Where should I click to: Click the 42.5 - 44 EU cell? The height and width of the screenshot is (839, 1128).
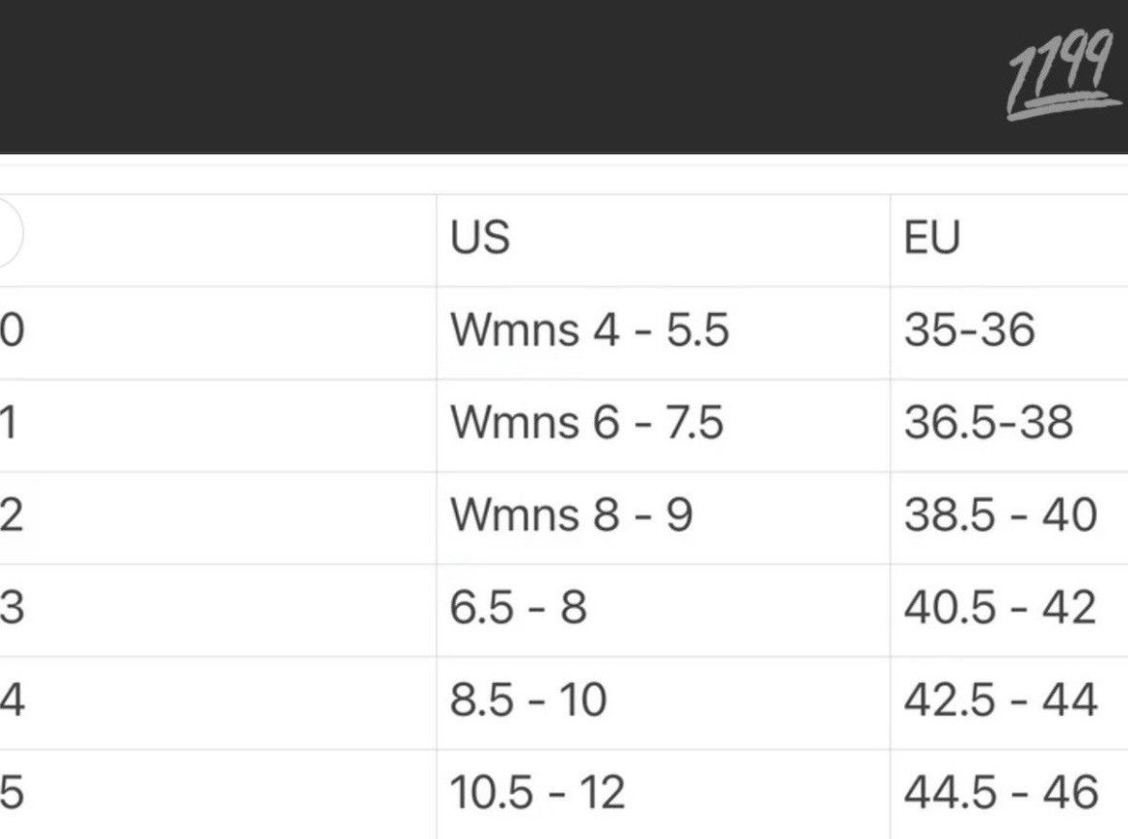tap(1000, 700)
